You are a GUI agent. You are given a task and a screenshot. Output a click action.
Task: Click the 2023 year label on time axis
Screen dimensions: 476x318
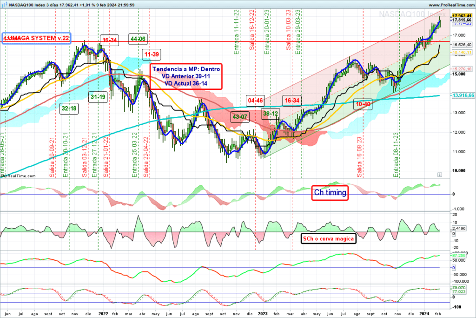point(263,314)
